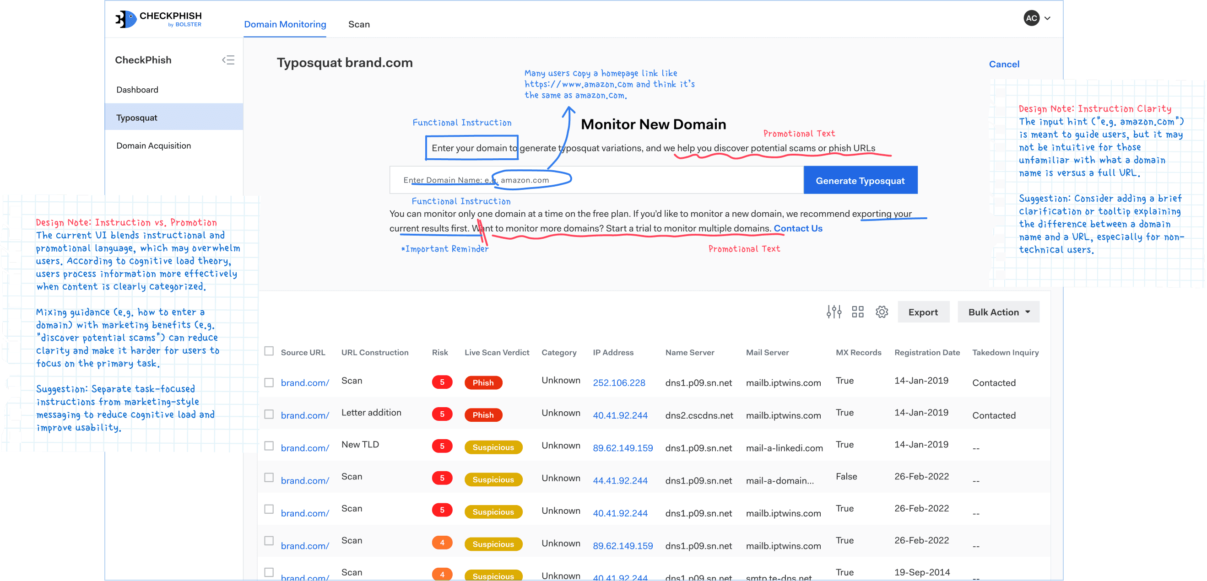Select the New TLD row checkbox
Image resolution: width=1207 pixels, height=581 pixels.
tap(269, 446)
